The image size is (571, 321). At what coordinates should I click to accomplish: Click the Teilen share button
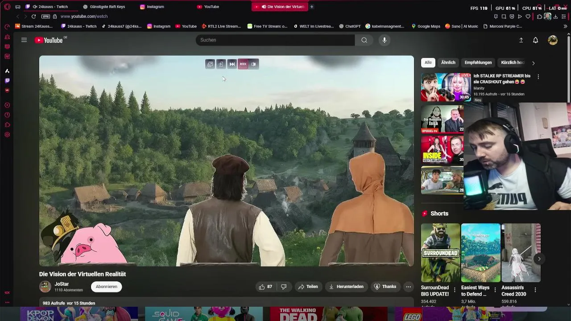coord(308,287)
